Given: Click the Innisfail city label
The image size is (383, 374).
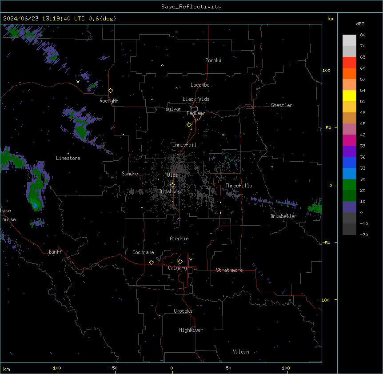Looking at the screenshot, I should pyautogui.click(x=184, y=145).
